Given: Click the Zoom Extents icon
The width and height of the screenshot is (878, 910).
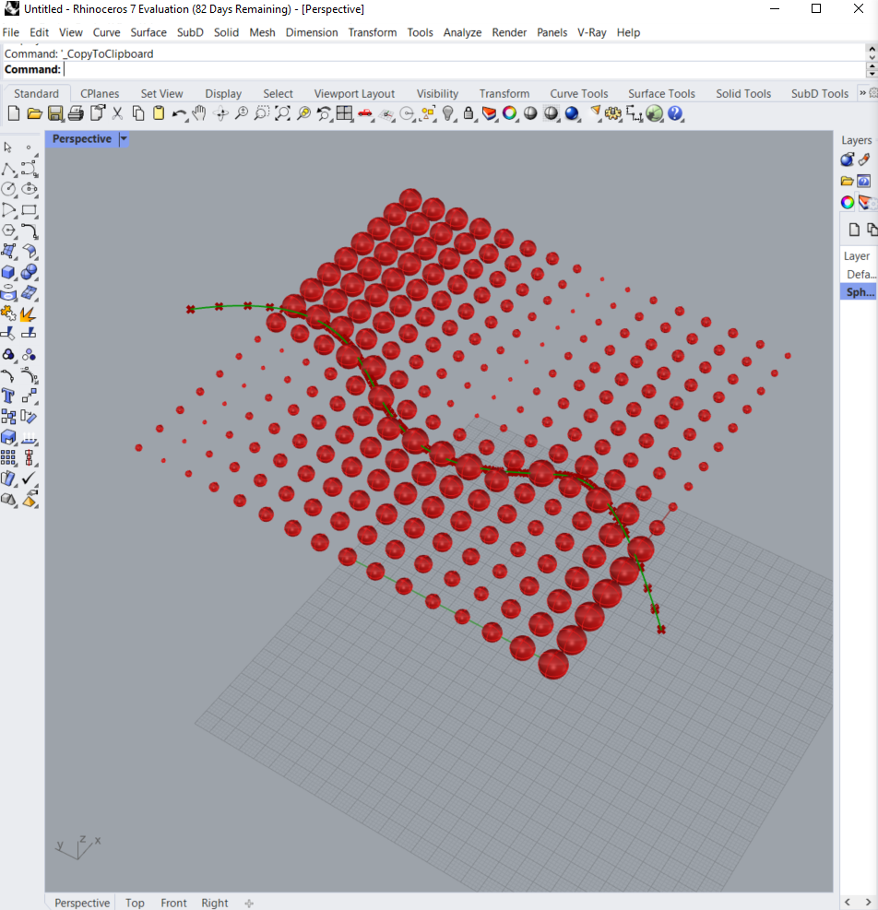Looking at the screenshot, I should click(282, 113).
